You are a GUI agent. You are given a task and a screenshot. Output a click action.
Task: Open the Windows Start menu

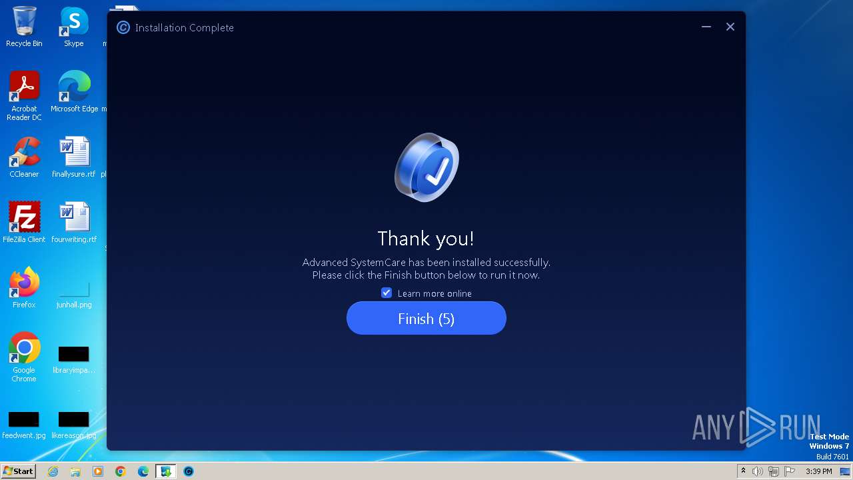click(x=18, y=471)
